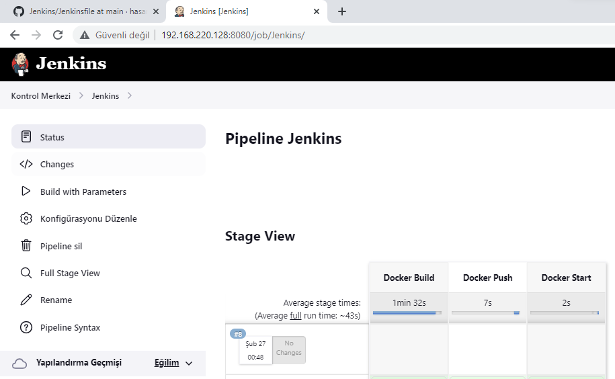Choose Pipeline sil in sidebar
The height and width of the screenshot is (379, 615).
pos(108,246)
